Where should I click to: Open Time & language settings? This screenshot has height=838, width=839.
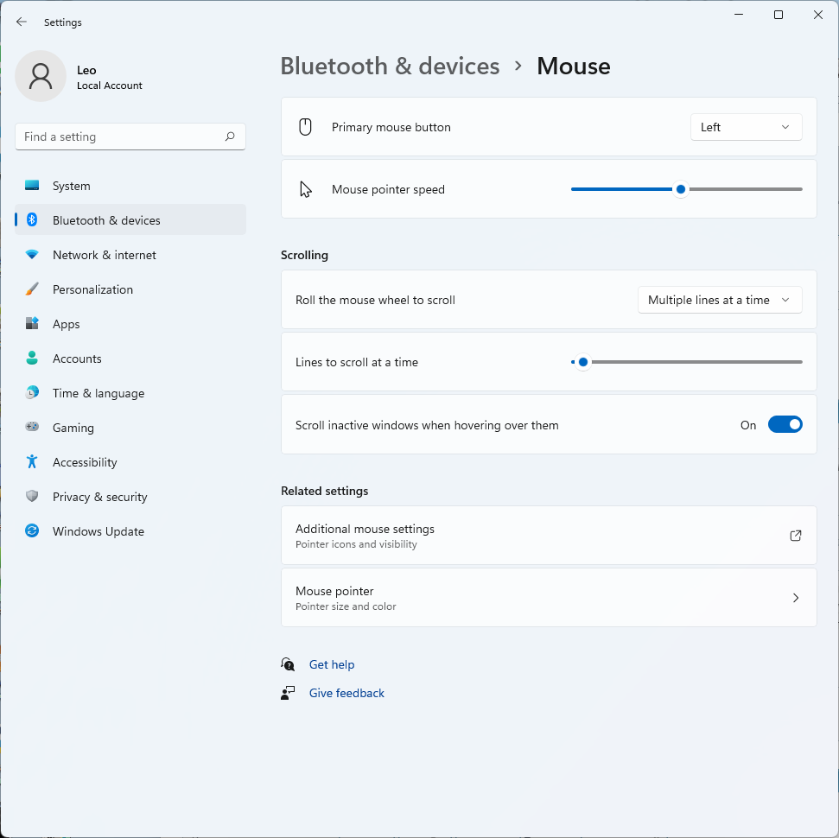130,393
